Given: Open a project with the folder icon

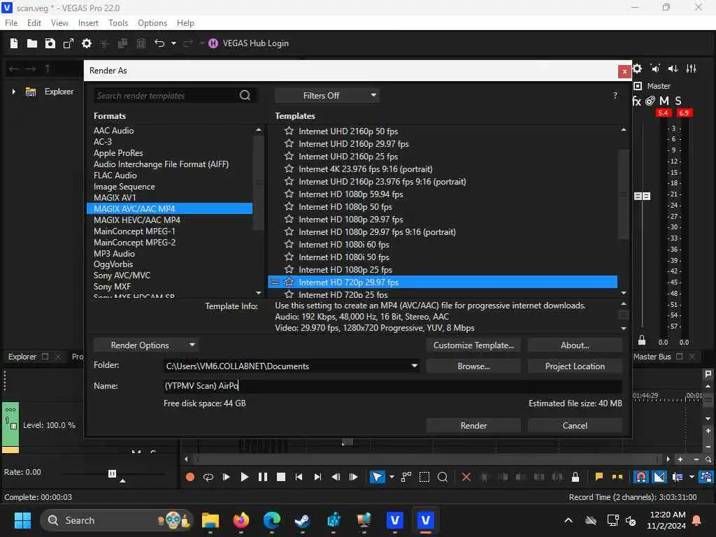Looking at the screenshot, I should point(32,43).
